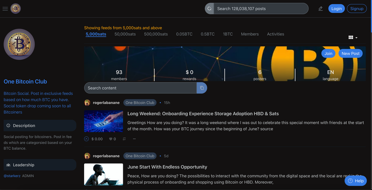This screenshot has height=190, width=372.
Task: Click the copy icon beside Search content
Action: pyautogui.click(x=202, y=88)
